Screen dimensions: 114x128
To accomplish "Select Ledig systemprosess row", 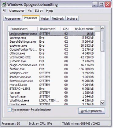I will pos(52,34).
